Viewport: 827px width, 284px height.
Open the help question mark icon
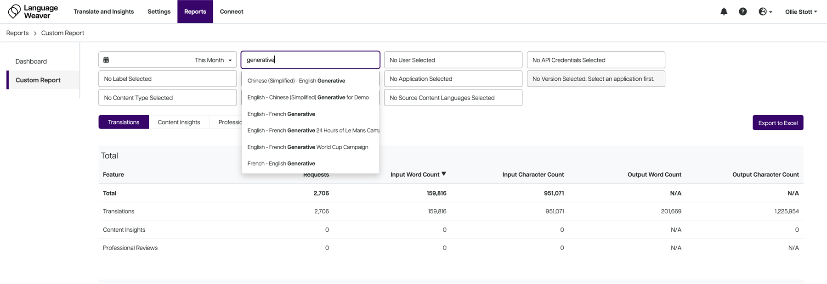(742, 11)
